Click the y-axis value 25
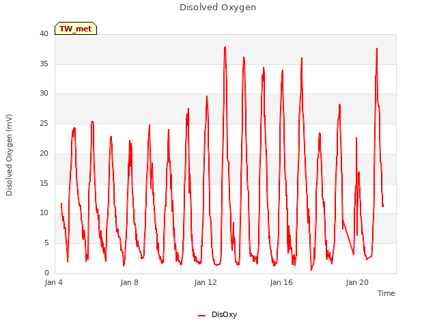Screen dimensions: 437x328 click(44, 124)
